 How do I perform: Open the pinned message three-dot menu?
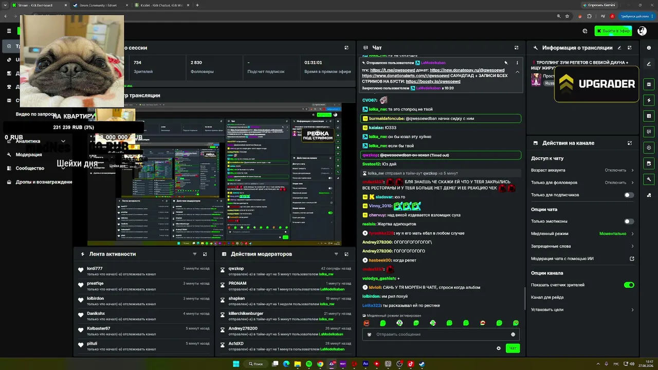pos(516,63)
